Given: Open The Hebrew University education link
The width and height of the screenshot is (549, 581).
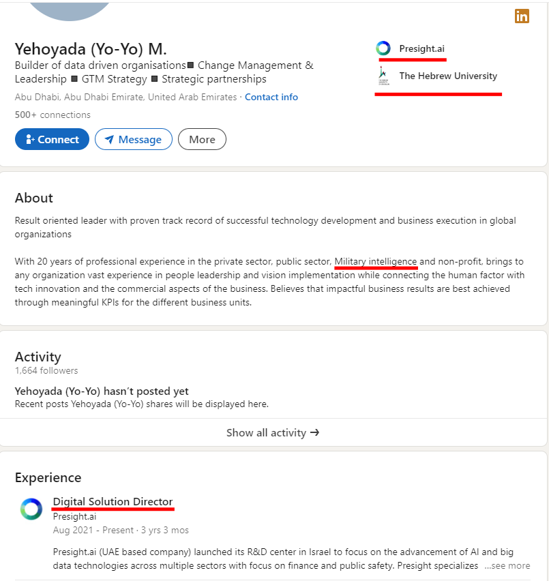Looking at the screenshot, I should coord(448,76).
